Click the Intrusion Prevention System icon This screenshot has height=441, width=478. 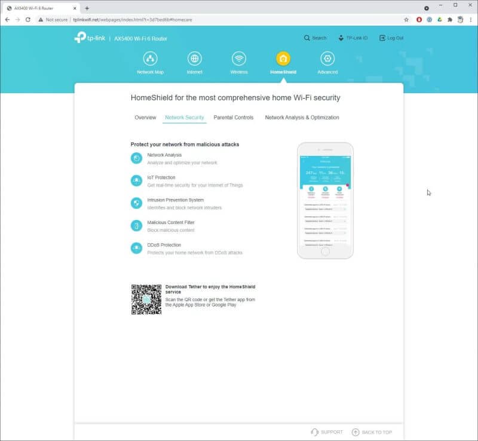pos(136,203)
